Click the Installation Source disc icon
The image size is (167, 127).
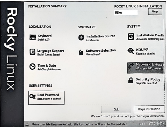(x=81, y=37)
